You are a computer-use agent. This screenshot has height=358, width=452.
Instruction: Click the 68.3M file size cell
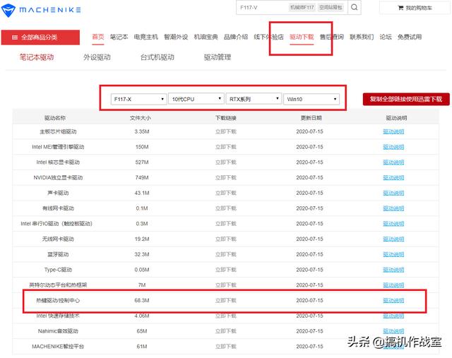pos(142,300)
